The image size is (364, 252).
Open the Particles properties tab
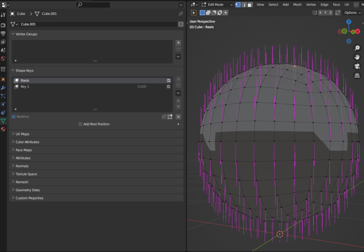[x=3, y=96]
